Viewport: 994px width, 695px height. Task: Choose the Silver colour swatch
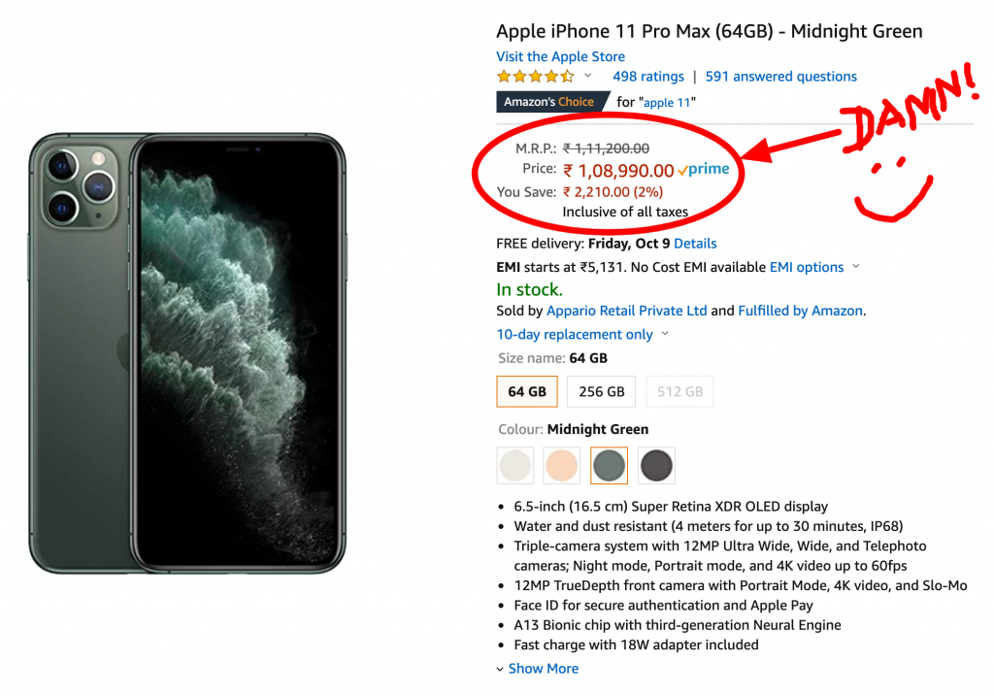pyautogui.click(x=514, y=466)
